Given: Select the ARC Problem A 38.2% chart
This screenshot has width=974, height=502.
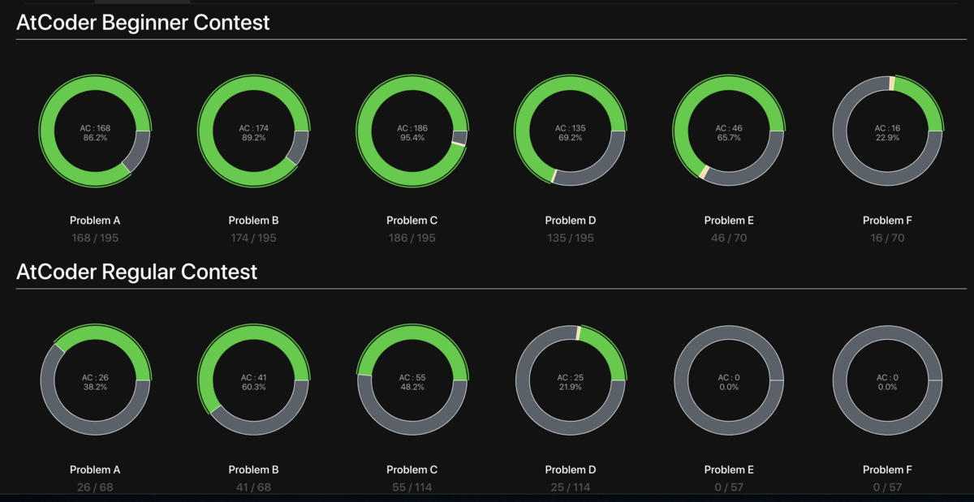Looking at the screenshot, I should (x=95, y=380).
